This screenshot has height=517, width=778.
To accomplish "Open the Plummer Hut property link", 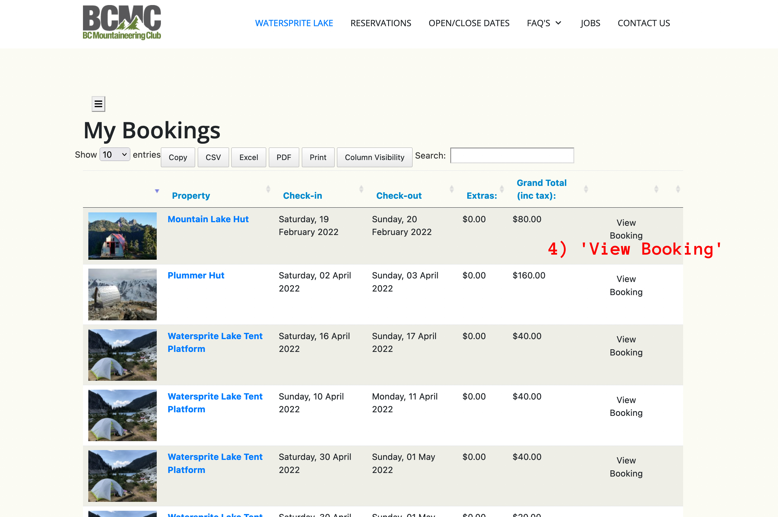I will [x=196, y=275].
